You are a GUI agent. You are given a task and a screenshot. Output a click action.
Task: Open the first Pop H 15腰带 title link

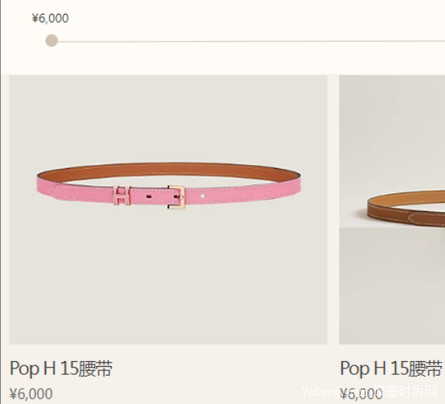tap(61, 368)
